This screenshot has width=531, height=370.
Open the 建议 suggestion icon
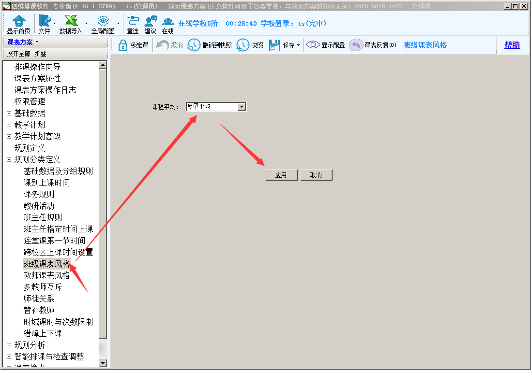(x=151, y=21)
